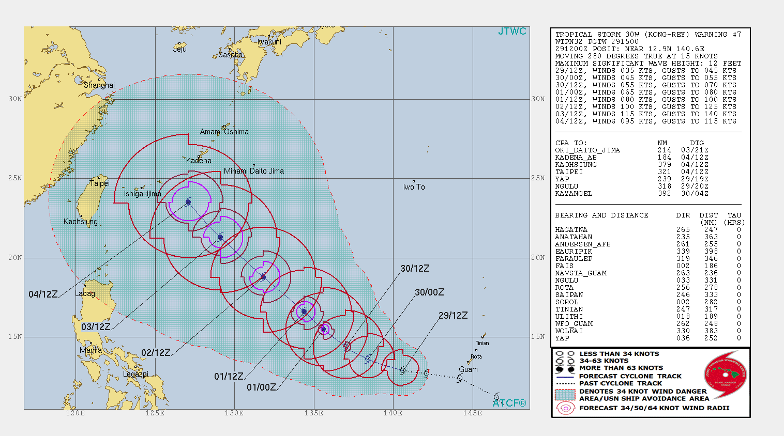Click the Shanghai city label

point(99,85)
